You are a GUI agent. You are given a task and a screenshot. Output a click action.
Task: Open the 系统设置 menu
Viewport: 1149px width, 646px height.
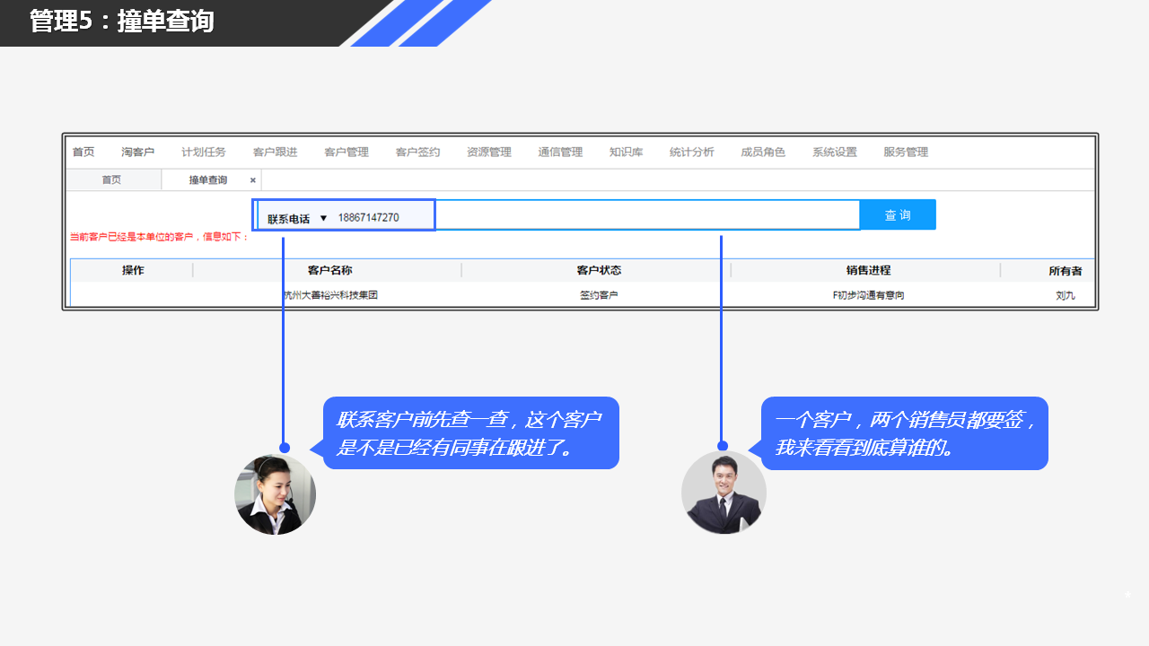835,153
